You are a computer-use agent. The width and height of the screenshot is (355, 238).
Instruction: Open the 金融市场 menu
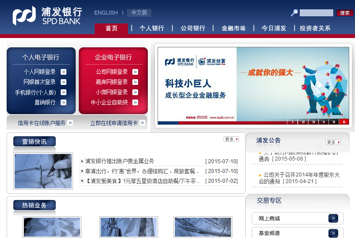click(x=233, y=28)
